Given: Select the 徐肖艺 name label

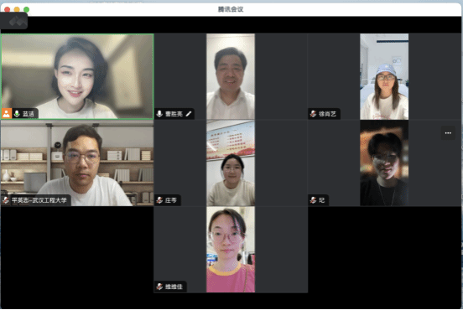Looking at the screenshot, I should (327, 114).
